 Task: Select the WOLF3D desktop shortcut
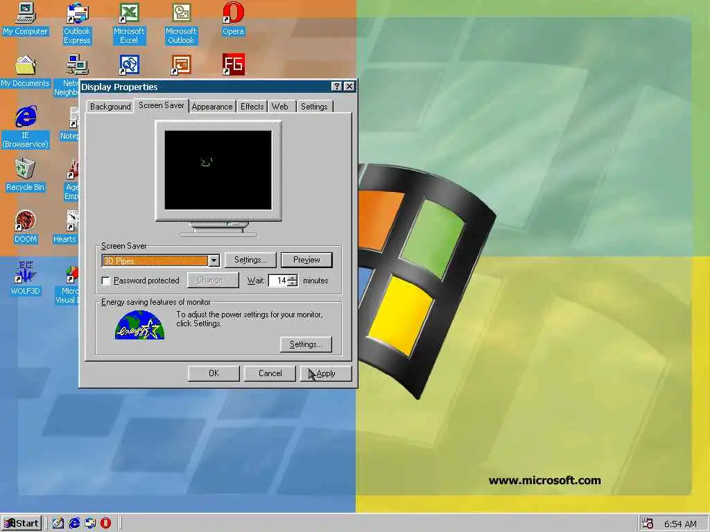click(26, 278)
